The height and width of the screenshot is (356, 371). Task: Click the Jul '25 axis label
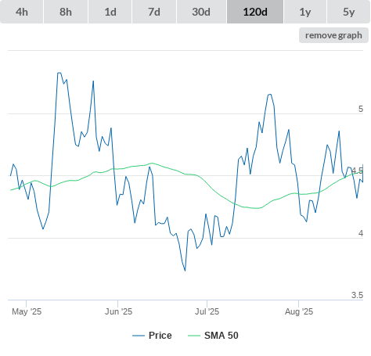[207, 311]
